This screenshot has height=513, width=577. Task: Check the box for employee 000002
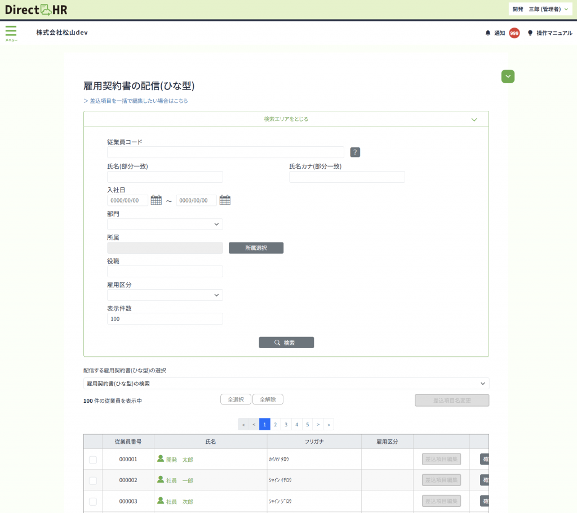point(93,480)
